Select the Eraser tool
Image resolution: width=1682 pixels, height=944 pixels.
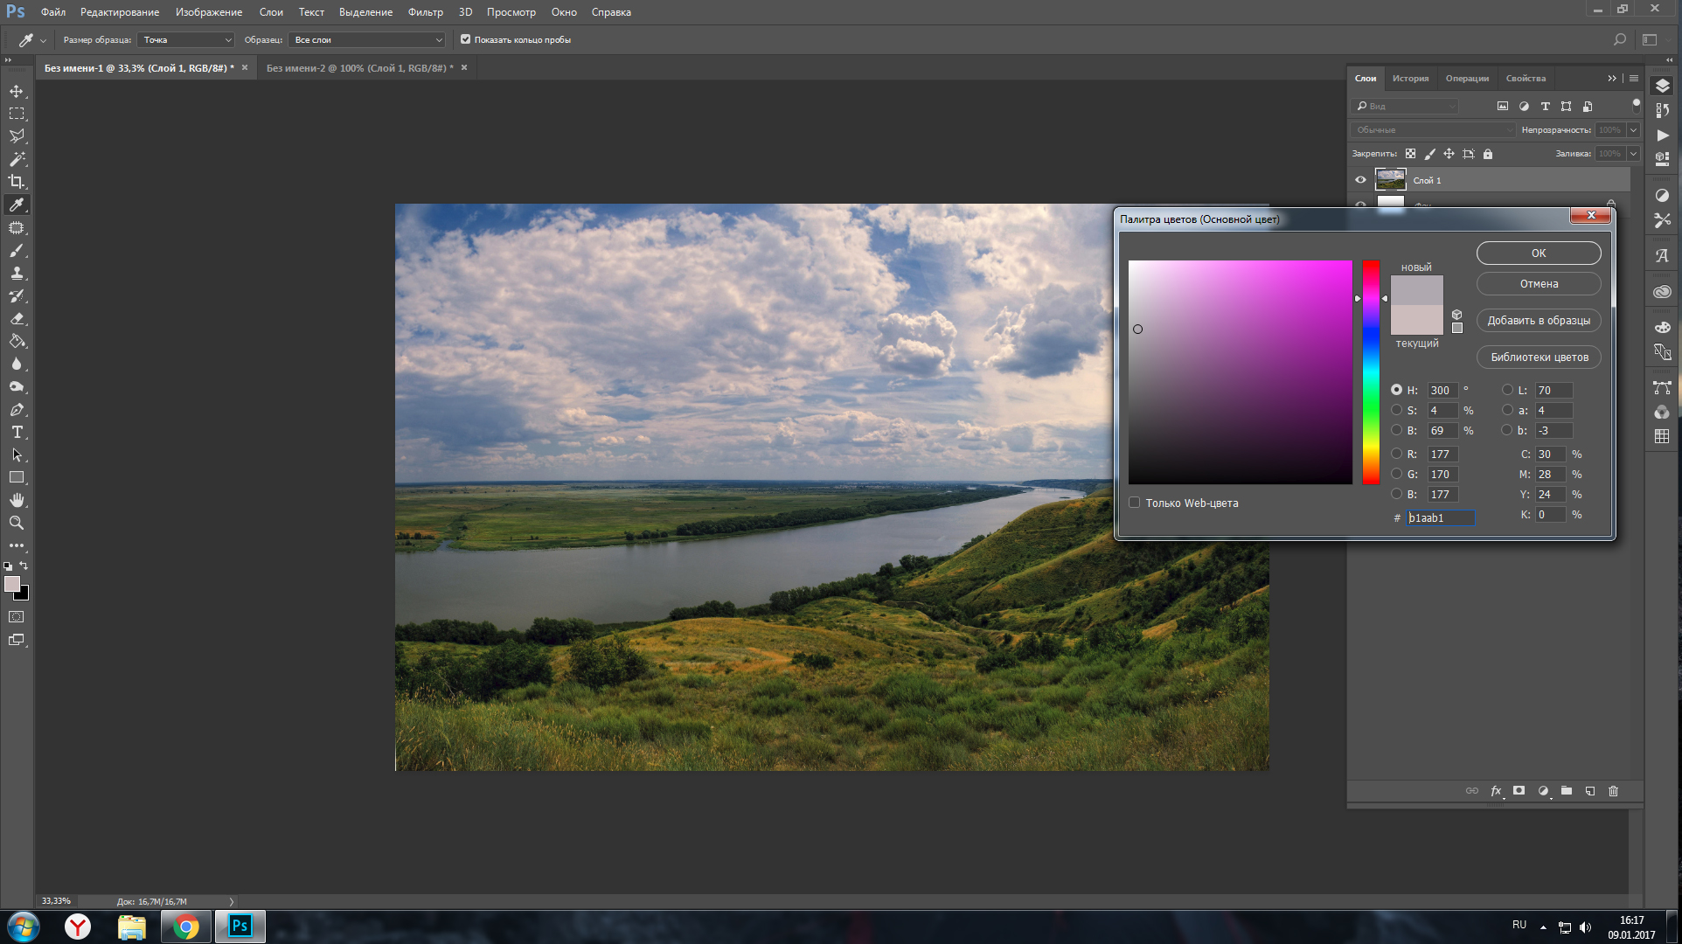17,319
